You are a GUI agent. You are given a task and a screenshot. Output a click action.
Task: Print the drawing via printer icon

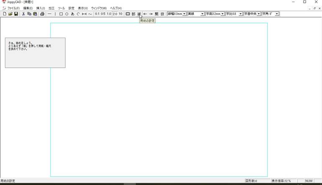point(42,14)
